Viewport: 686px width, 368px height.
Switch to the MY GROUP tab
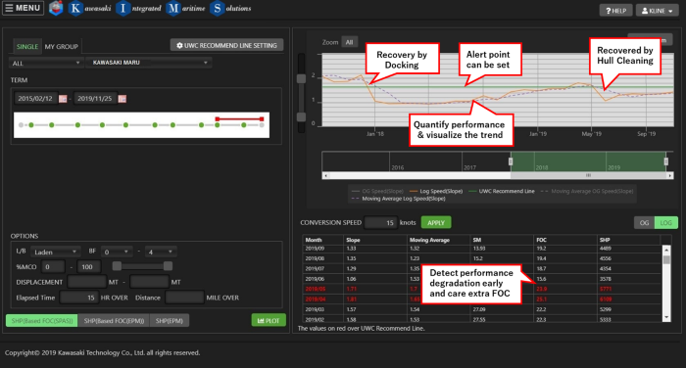pos(61,46)
